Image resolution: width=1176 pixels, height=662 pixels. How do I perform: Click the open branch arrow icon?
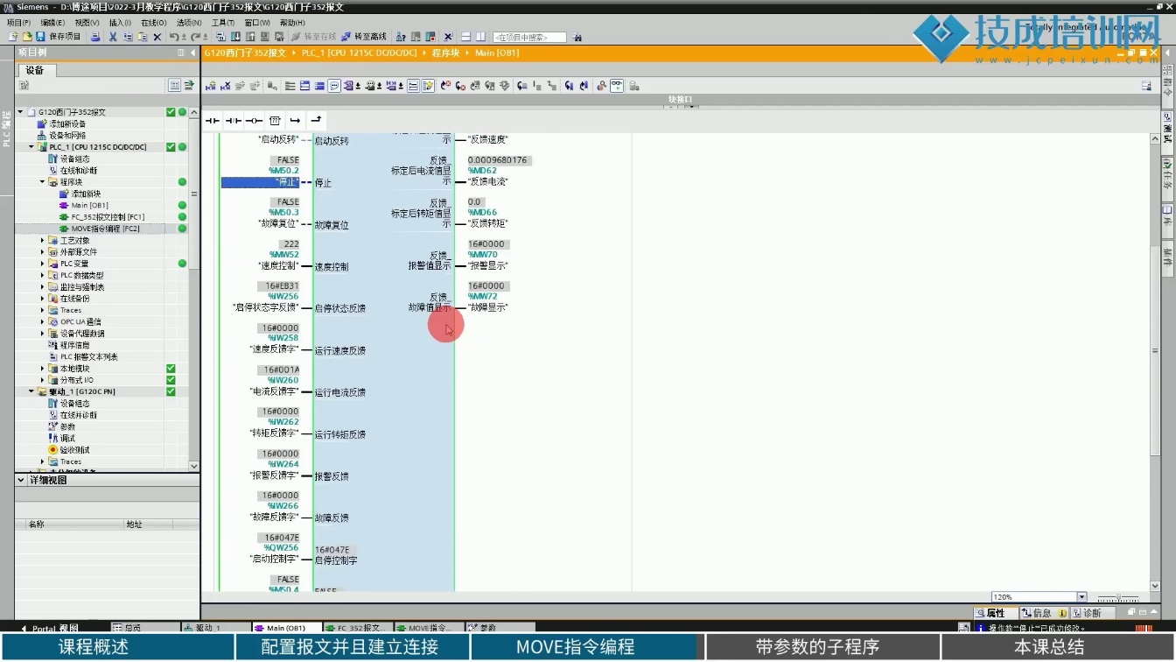coord(296,120)
